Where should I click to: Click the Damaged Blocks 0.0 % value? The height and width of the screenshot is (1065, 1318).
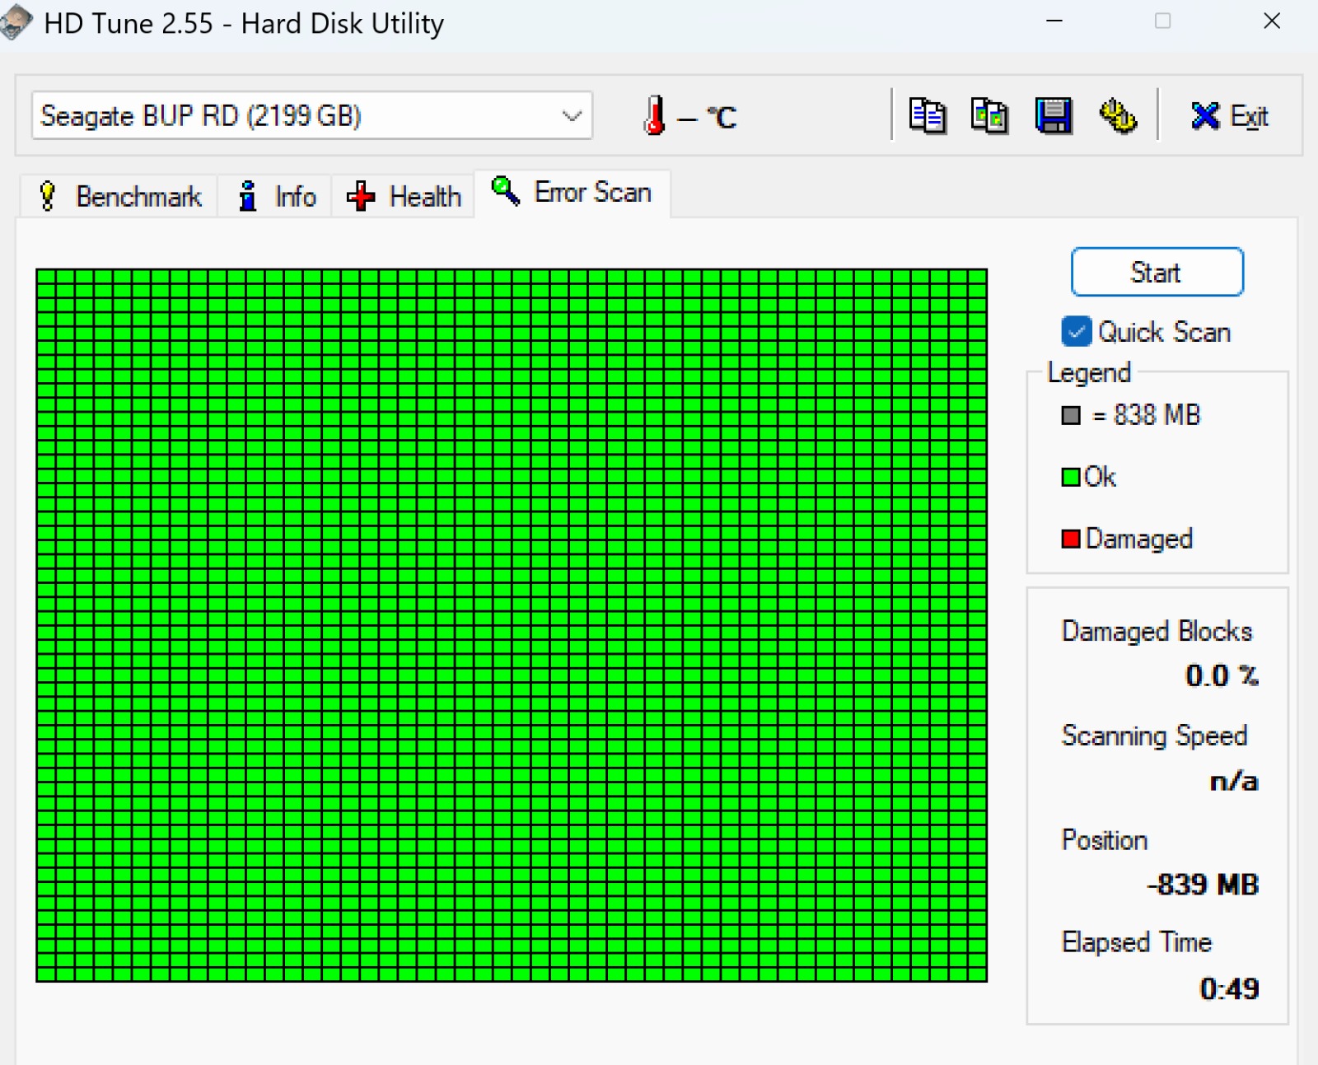tap(1222, 675)
